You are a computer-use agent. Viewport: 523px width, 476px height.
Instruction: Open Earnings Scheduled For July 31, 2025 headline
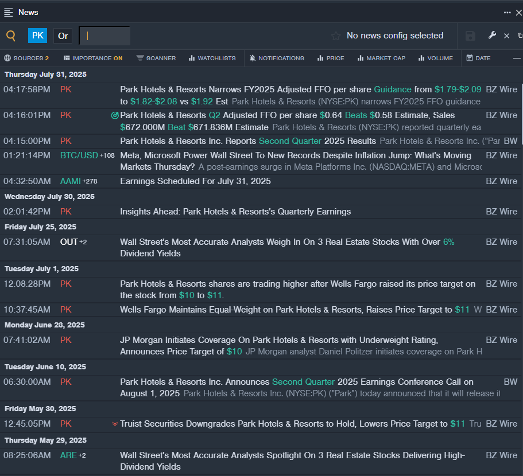click(195, 181)
